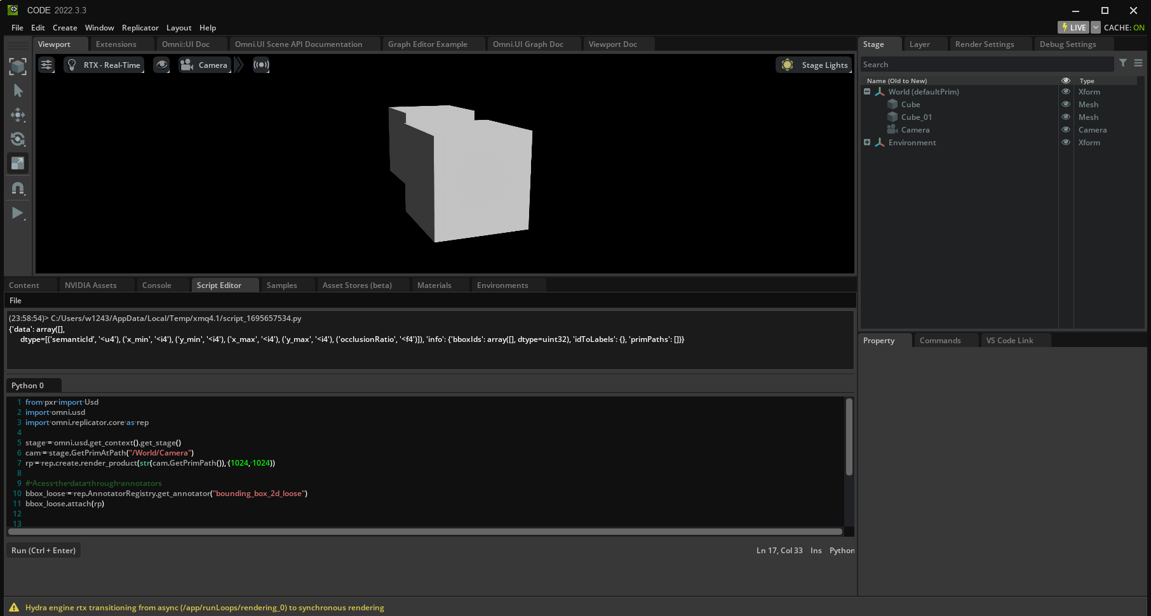The height and width of the screenshot is (616, 1151).
Task: Click the Cube mesh prim icon
Action: [x=892, y=104]
